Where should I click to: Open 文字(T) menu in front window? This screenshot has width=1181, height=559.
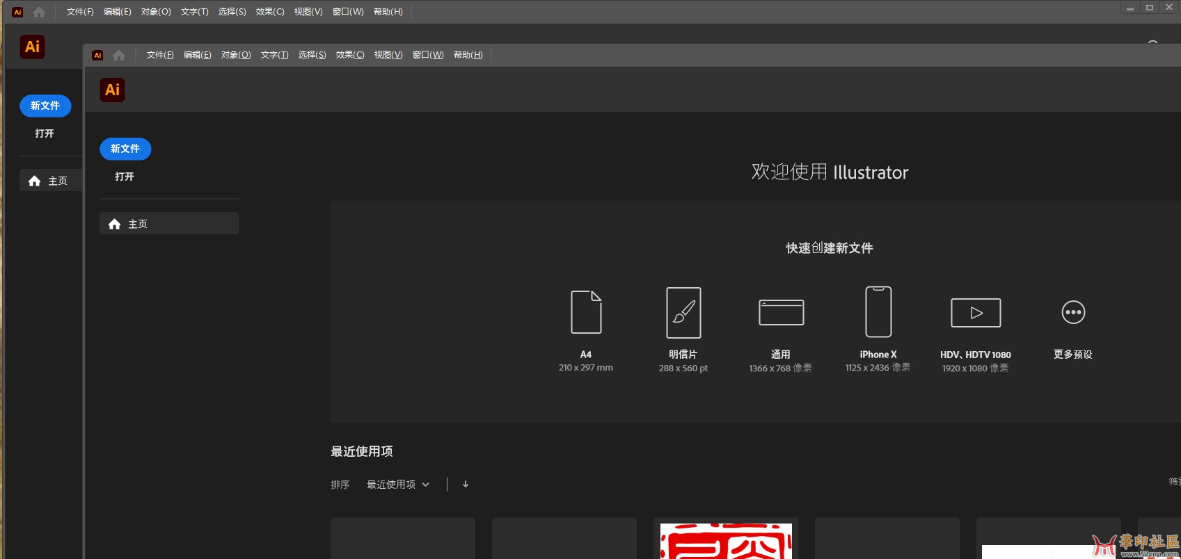coord(274,55)
